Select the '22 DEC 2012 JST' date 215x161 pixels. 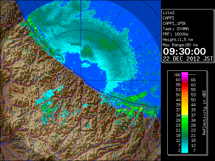point(188,59)
